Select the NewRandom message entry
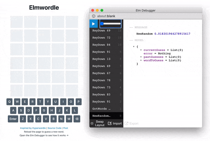This screenshot has width=210, height=141. 106,116
